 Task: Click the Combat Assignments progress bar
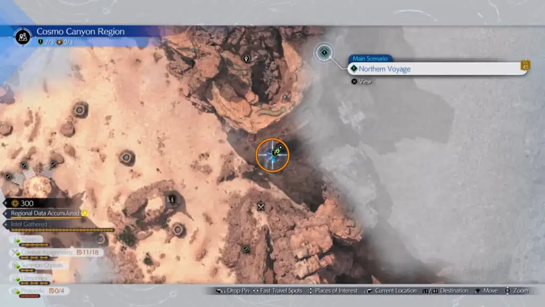pos(34,258)
